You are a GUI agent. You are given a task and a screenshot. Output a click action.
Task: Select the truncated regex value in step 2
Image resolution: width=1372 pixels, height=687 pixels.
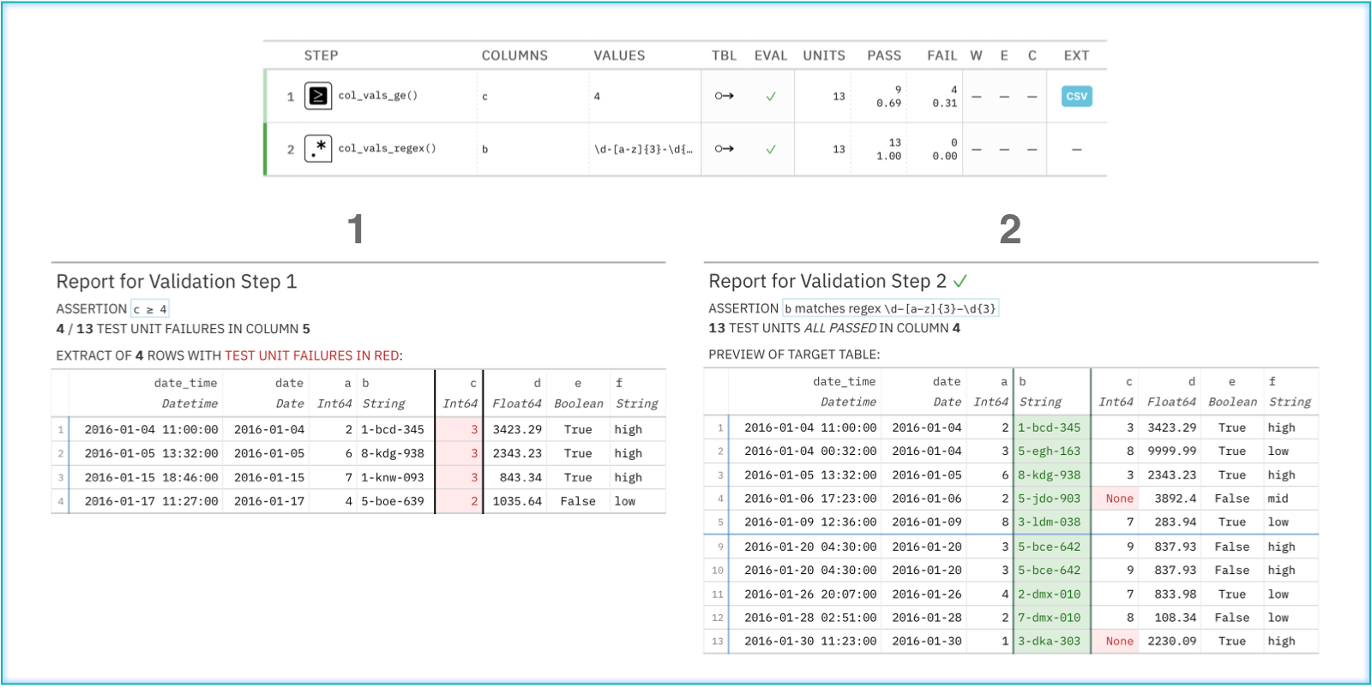[643, 149]
